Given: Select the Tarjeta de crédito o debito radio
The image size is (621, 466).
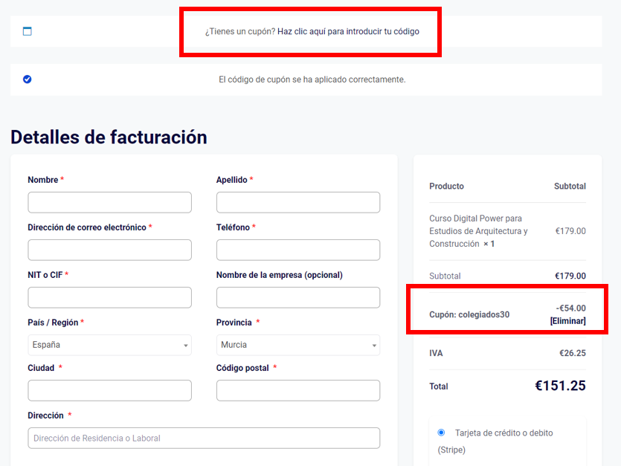Looking at the screenshot, I should point(441,433).
